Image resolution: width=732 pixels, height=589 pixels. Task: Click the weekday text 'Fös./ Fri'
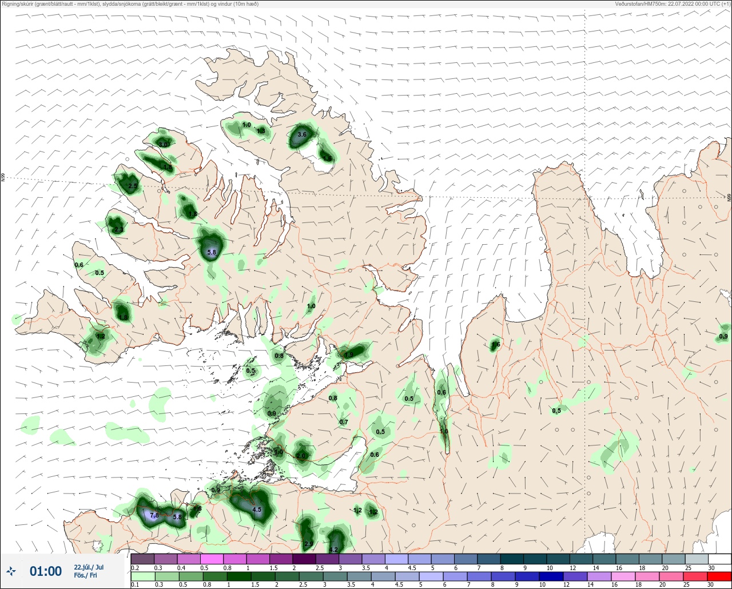point(86,575)
